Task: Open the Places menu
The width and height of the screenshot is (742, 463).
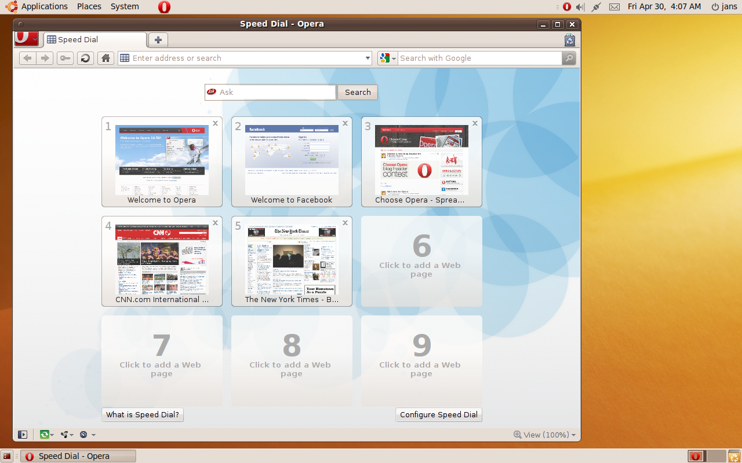Action: click(89, 6)
